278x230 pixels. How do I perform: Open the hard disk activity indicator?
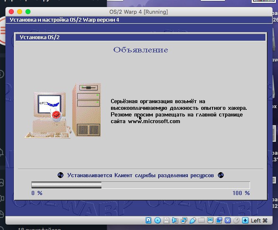pyautogui.click(x=149, y=220)
